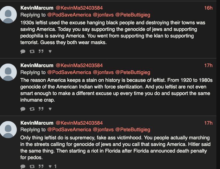Screen dimensions: 220x169
Task: Reply to the tweet about American Indian sterilization
Action: point(23,109)
